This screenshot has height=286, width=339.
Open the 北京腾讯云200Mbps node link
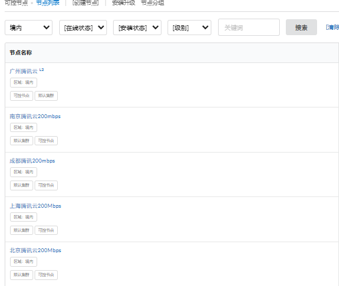[x=35, y=250]
